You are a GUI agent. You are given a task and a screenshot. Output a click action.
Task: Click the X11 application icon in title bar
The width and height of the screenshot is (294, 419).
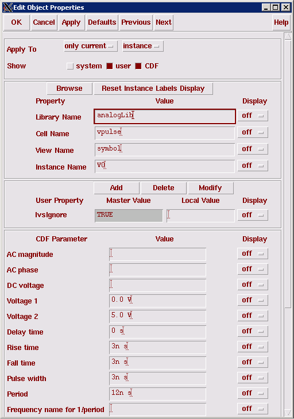tap(7, 7)
